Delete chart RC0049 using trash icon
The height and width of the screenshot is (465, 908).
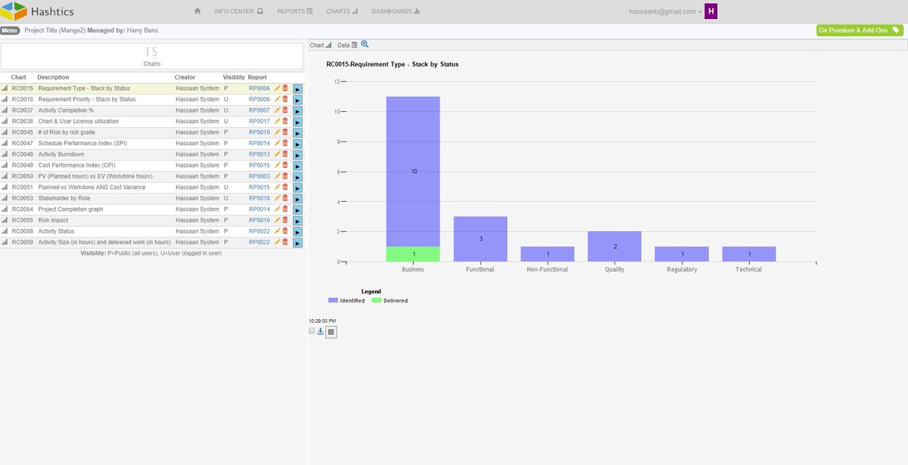[x=285, y=165]
